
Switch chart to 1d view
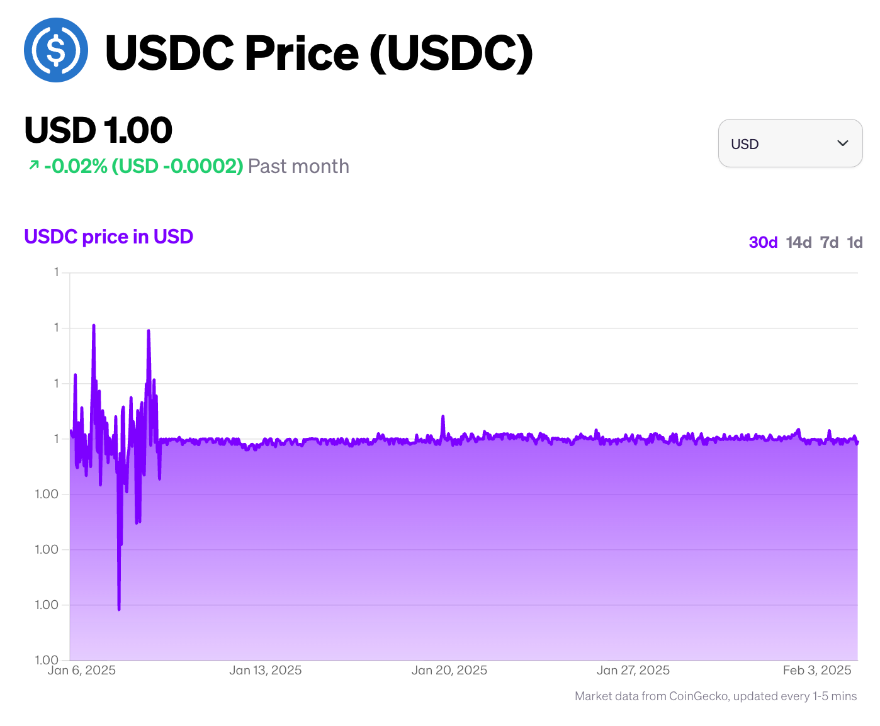854,242
